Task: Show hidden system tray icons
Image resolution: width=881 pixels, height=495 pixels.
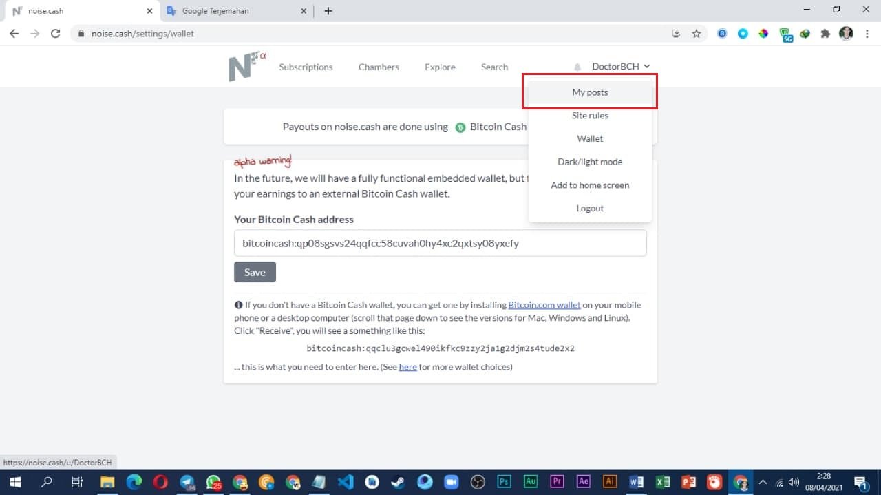Action: [763, 482]
